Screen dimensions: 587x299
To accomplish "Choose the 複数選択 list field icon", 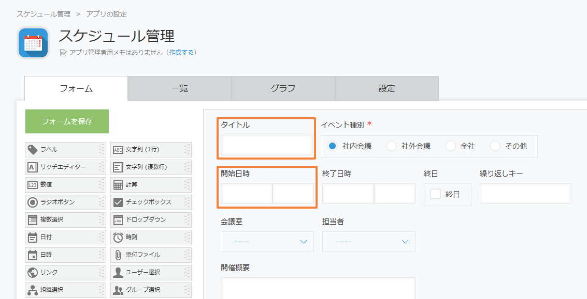I will point(33,220).
